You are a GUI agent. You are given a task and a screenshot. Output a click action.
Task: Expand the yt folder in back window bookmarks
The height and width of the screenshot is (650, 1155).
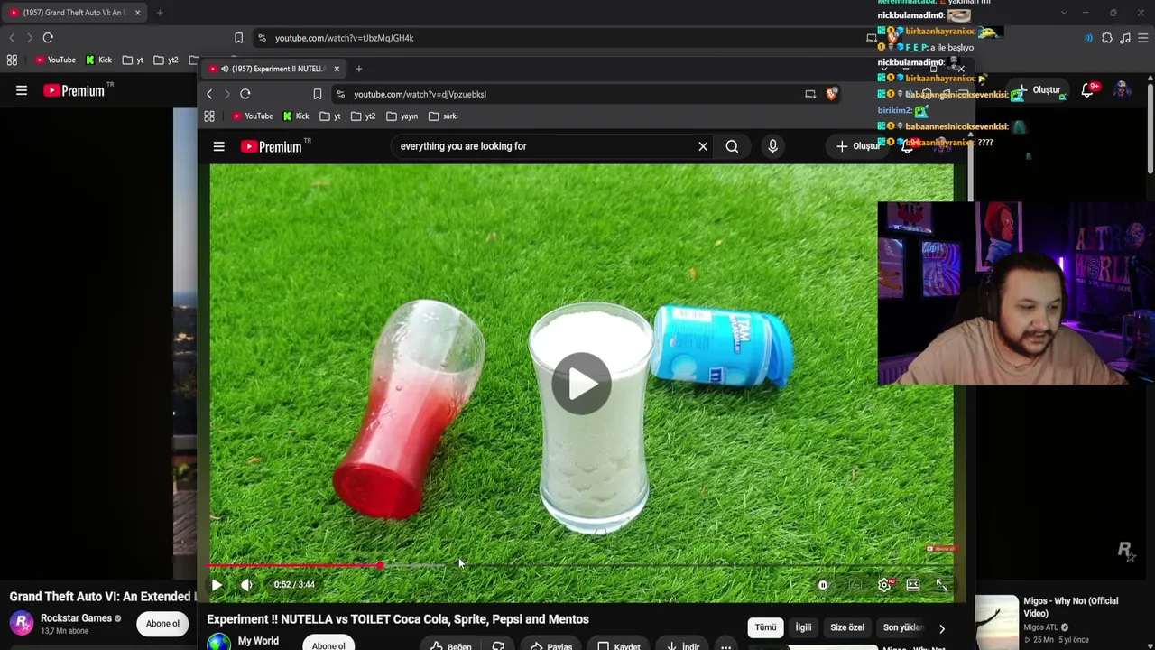(x=133, y=60)
